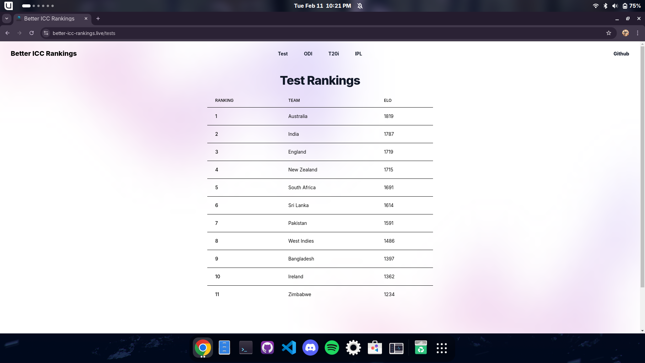Screen dimensions: 645x363
Task: Click the page vertical scrollbar
Action: point(642,166)
